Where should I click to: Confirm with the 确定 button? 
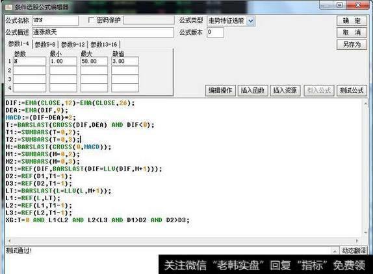point(352,21)
